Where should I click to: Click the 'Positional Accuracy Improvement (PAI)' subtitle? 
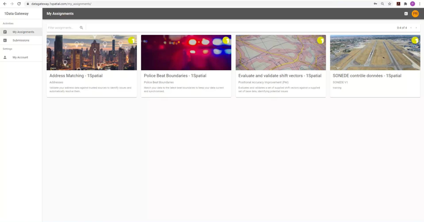click(x=264, y=83)
